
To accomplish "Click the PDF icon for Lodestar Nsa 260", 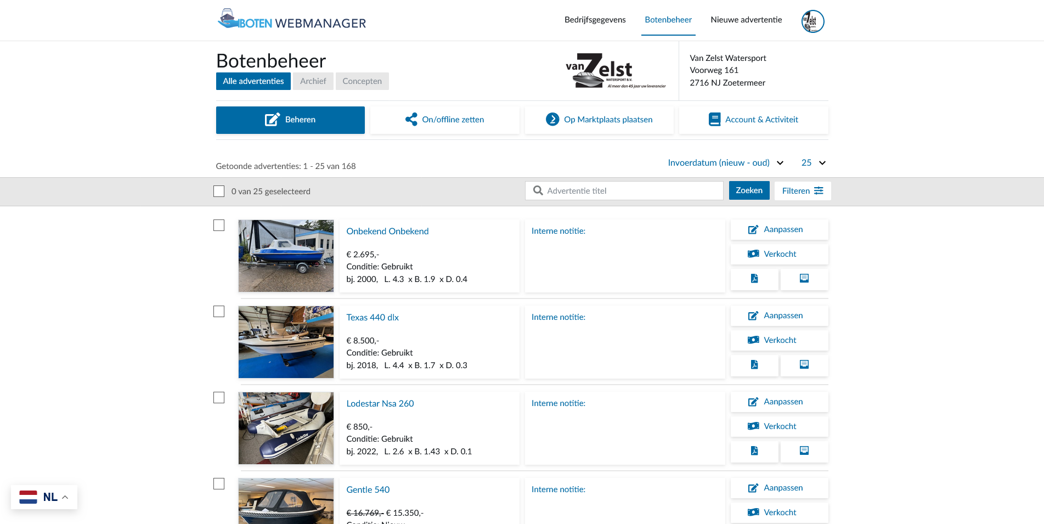I will (754, 451).
